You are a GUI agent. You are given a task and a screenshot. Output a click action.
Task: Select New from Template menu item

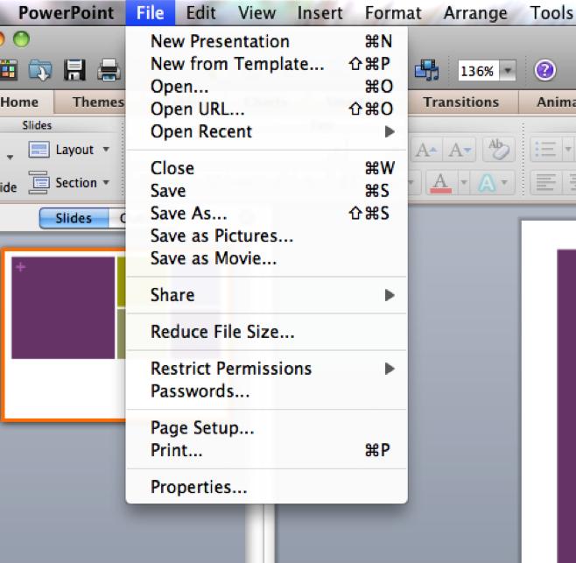(266, 64)
